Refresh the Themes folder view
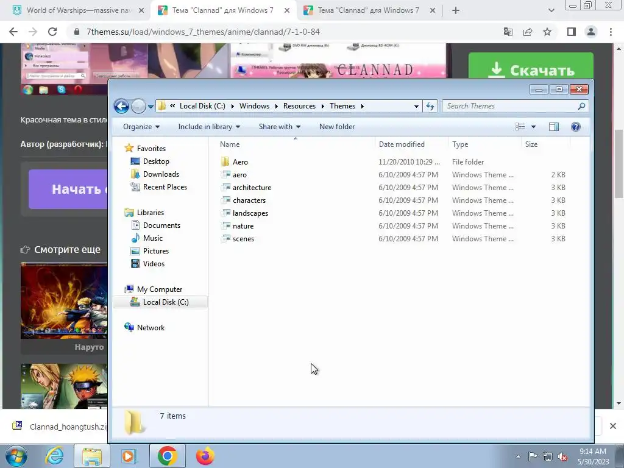 pyautogui.click(x=430, y=106)
